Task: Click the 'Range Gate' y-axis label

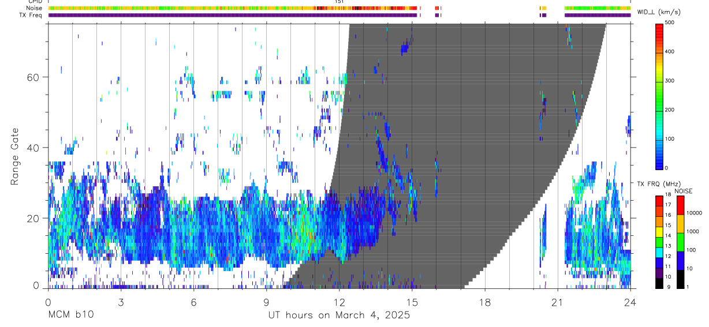Action: (15, 156)
